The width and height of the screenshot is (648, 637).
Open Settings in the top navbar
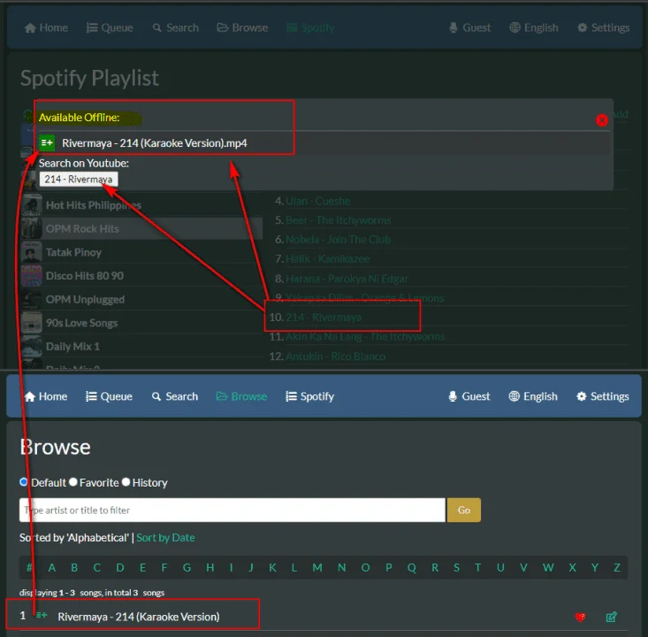click(604, 27)
